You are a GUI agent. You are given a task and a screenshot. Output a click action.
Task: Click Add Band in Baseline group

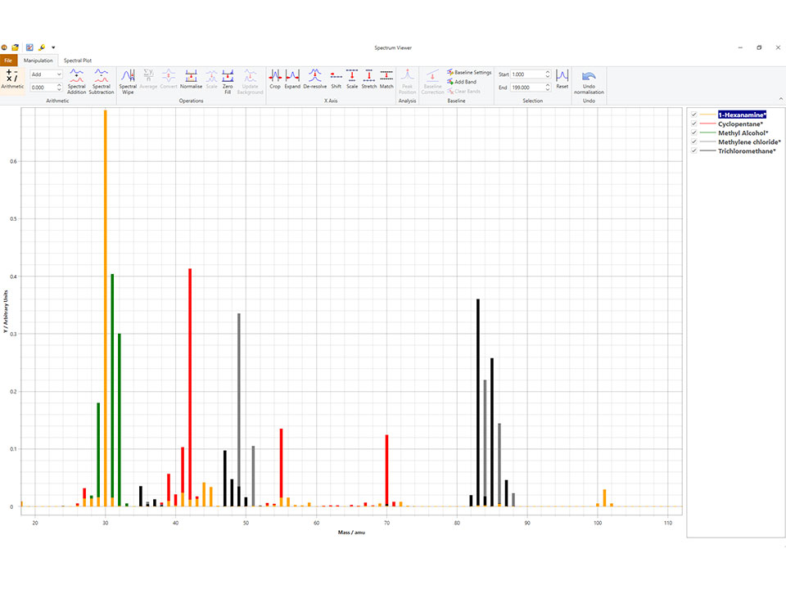(462, 82)
